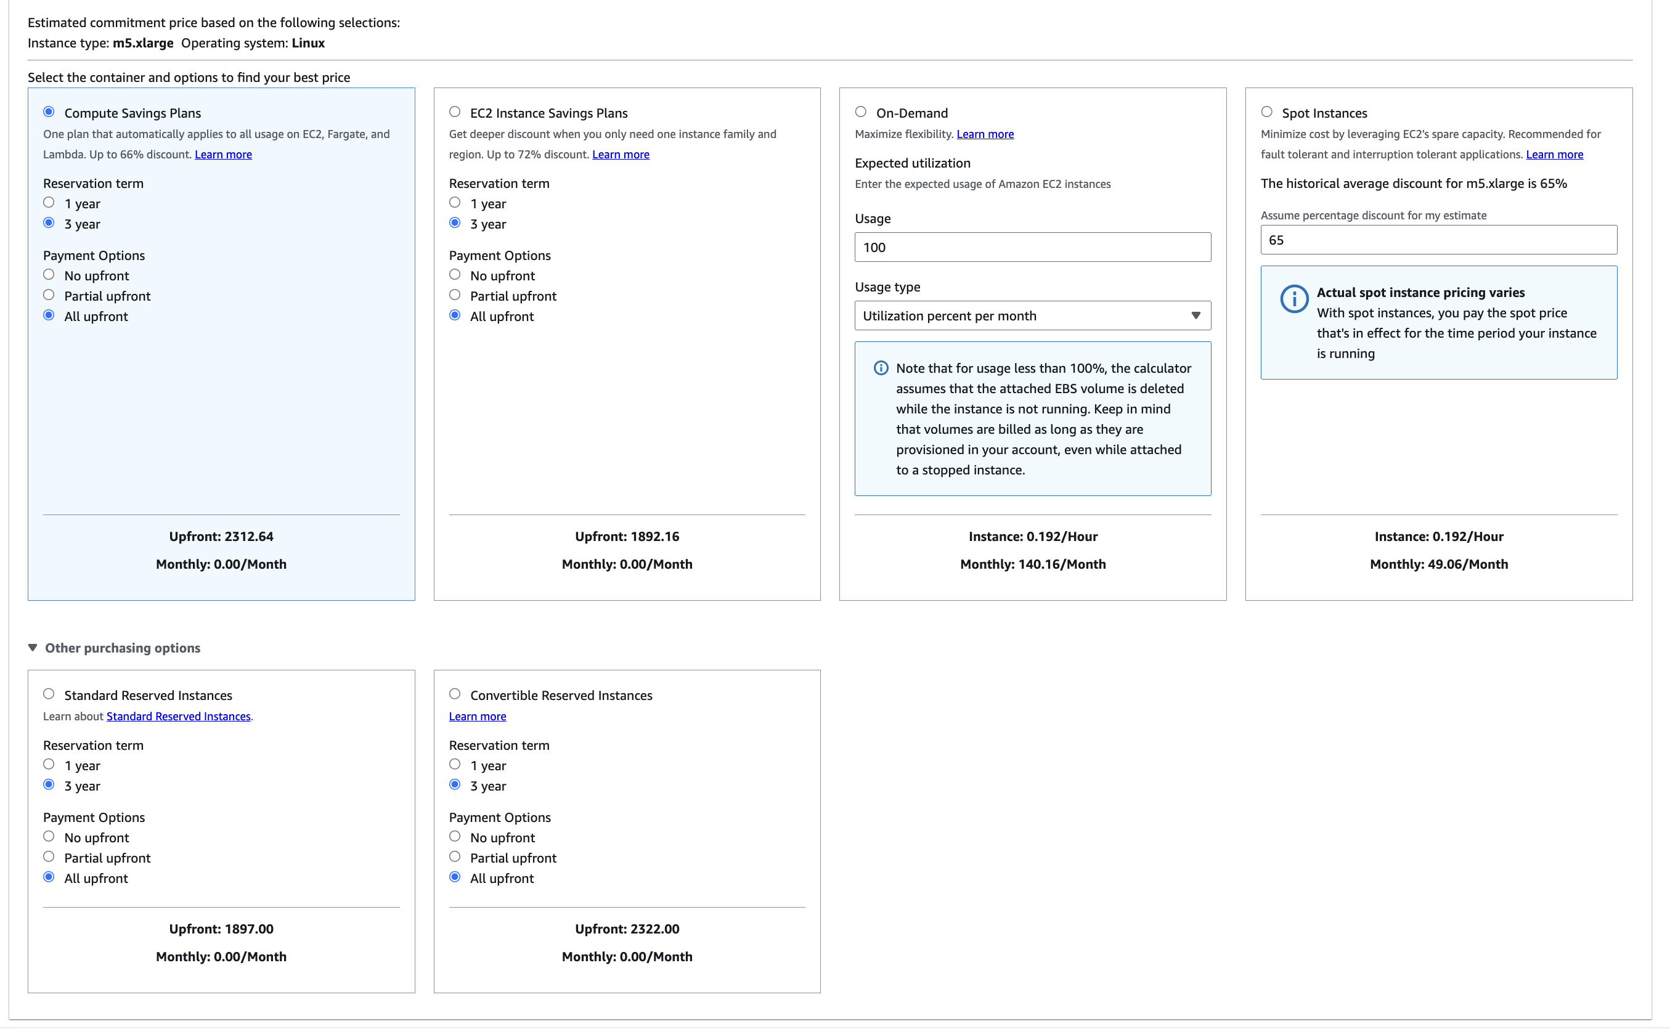Image resolution: width=1670 pixels, height=1029 pixels.
Task: Open Learn more link for Compute Savings Plans
Action: [x=223, y=155]
